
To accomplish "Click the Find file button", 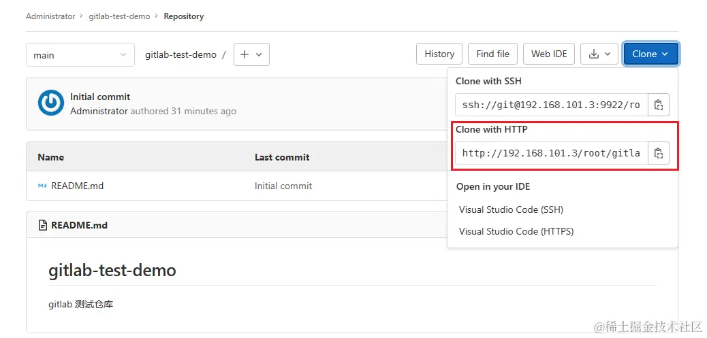I will tap(493, 54).
